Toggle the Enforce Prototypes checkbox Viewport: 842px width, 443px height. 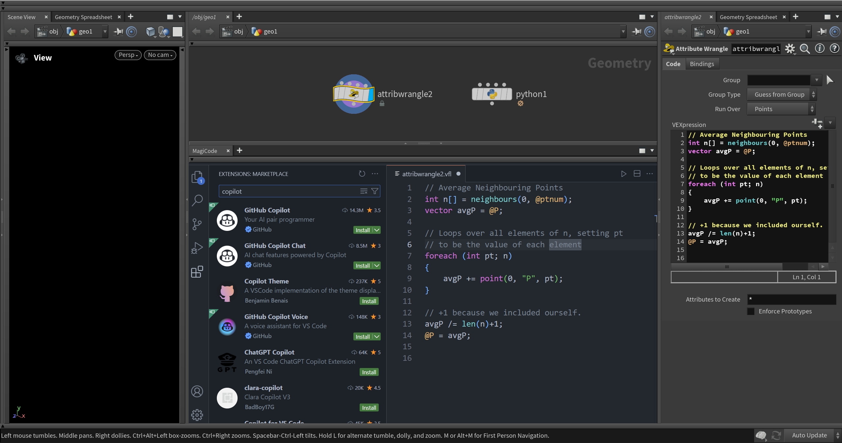pyautogui.click(x=751, y=311)
